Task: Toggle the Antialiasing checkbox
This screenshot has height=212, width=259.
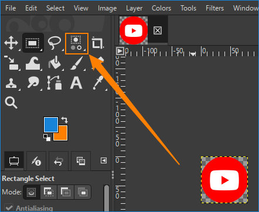Action: coord(9,208)
